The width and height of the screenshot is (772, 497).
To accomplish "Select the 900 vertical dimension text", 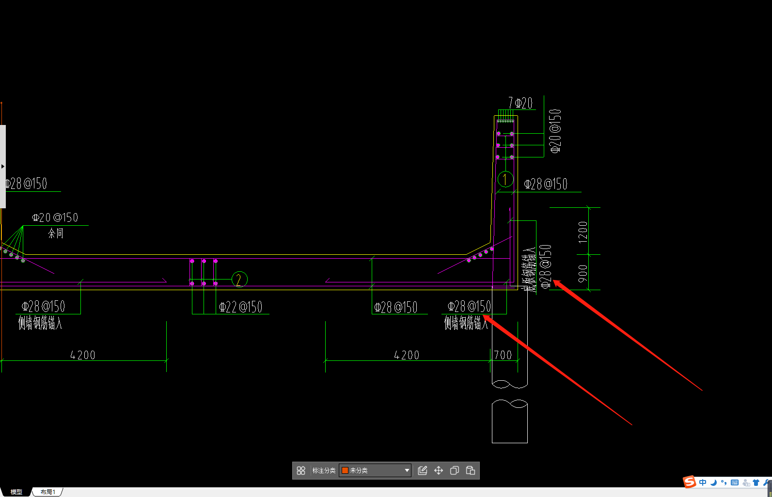I will click(x=583, y=274).
